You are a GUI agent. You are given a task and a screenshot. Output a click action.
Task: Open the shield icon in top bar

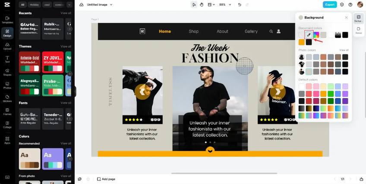342,5
